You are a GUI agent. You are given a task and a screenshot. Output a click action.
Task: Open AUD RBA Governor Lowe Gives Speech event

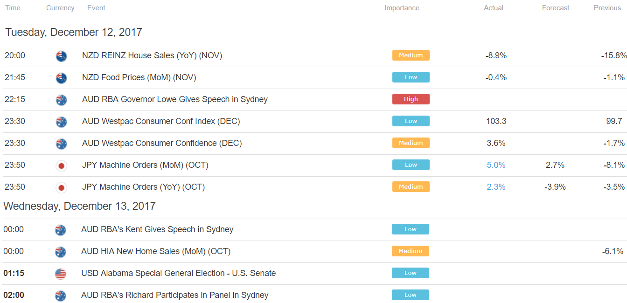pos(175,99)
